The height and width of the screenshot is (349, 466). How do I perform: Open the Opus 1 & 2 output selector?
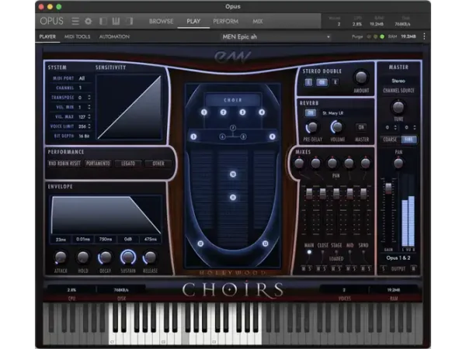point(398,258)
